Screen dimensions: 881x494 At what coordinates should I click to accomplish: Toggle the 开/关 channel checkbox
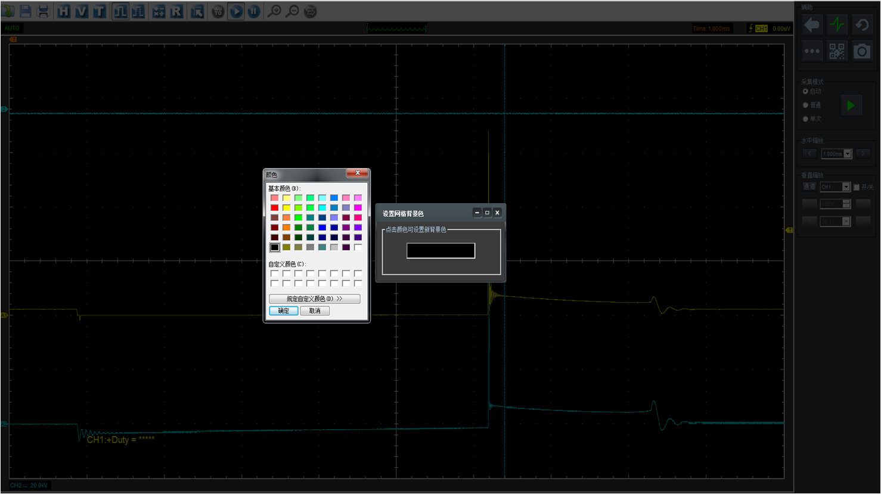coord(857,187)
